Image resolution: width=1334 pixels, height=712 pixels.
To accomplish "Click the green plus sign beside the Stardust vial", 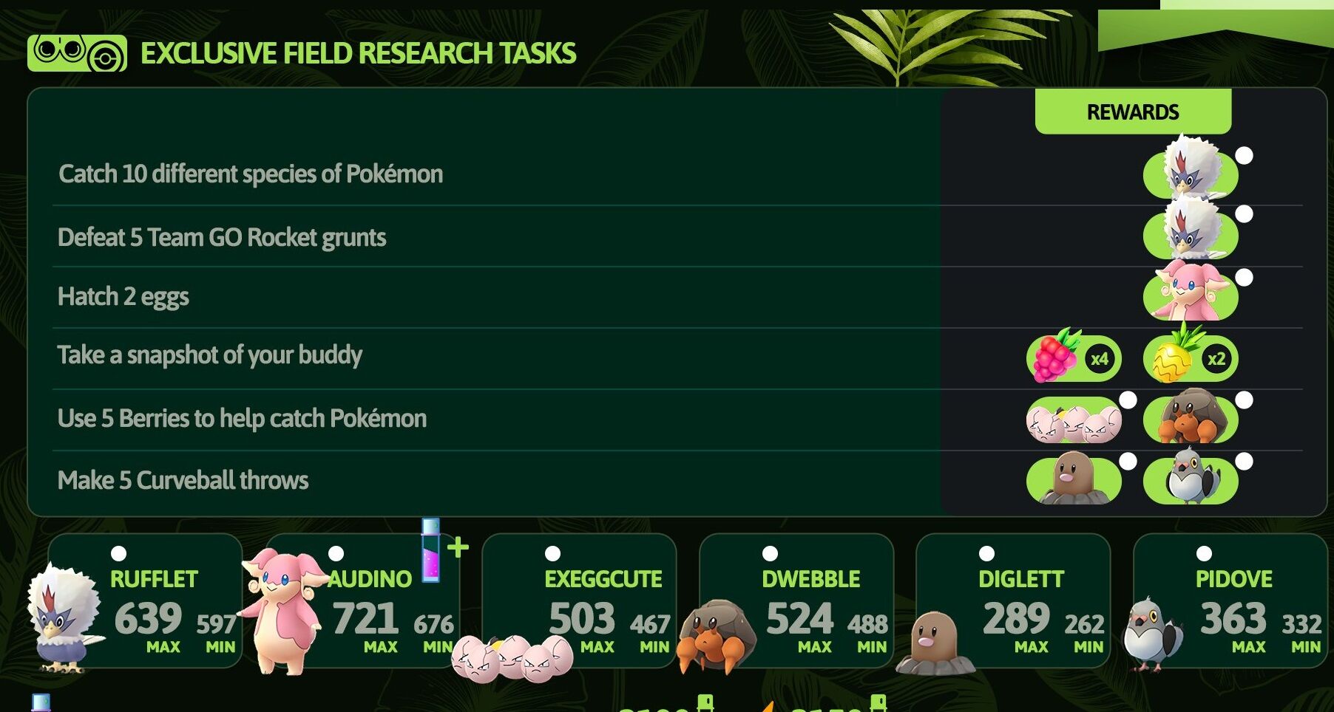I will tap(458, 547).
